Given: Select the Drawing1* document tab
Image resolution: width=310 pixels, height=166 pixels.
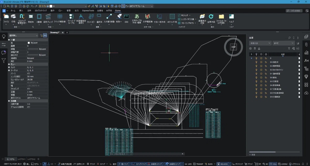Looking at the screenshot, I should tap(55, 33).
